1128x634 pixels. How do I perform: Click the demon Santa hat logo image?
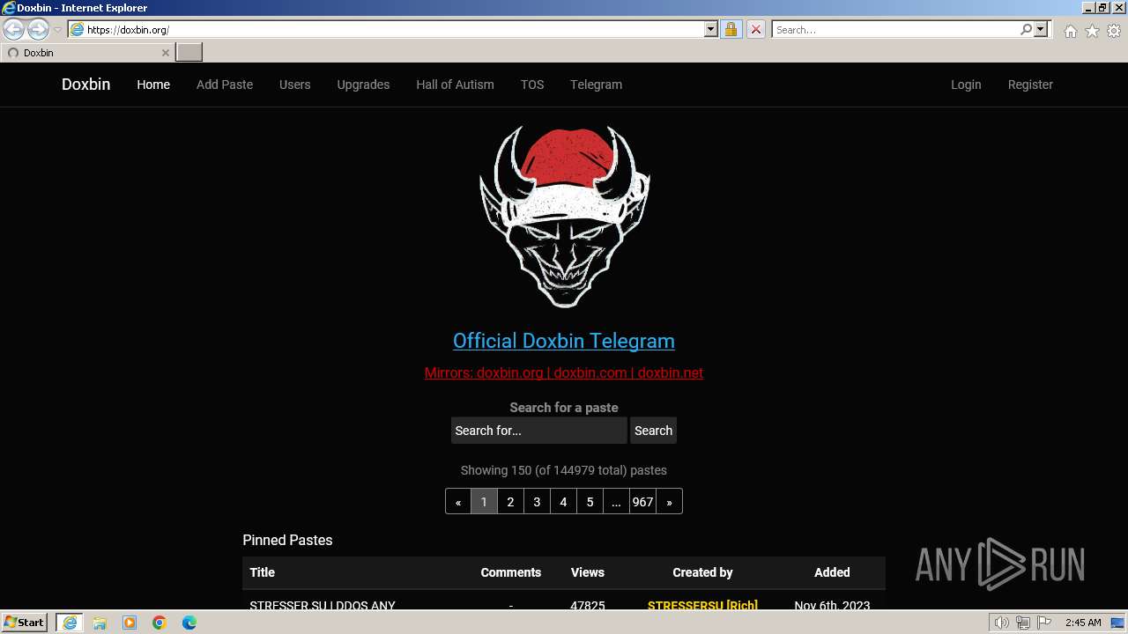[x=564, y=216]
